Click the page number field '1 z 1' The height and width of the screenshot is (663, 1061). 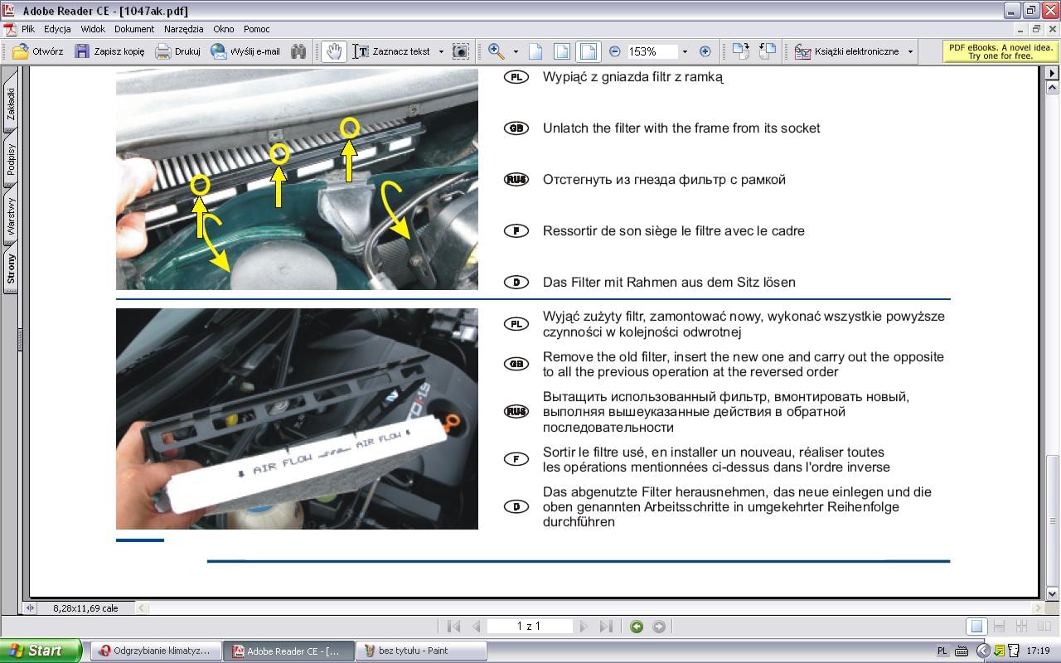(x=529, y=627)
